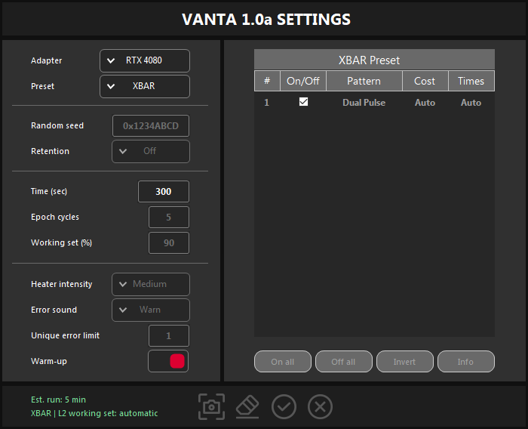Click the Times column header
The width and height of the screenshot is (528, 429).
[471, 81]
